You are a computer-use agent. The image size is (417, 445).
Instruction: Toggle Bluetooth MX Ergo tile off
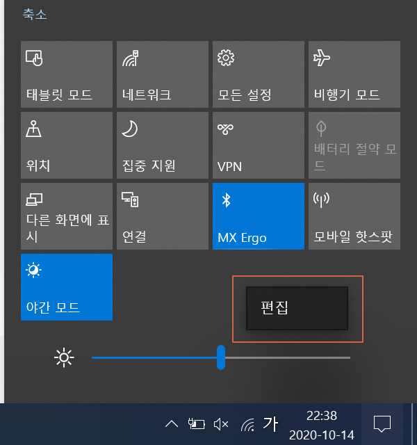point(259,216)
